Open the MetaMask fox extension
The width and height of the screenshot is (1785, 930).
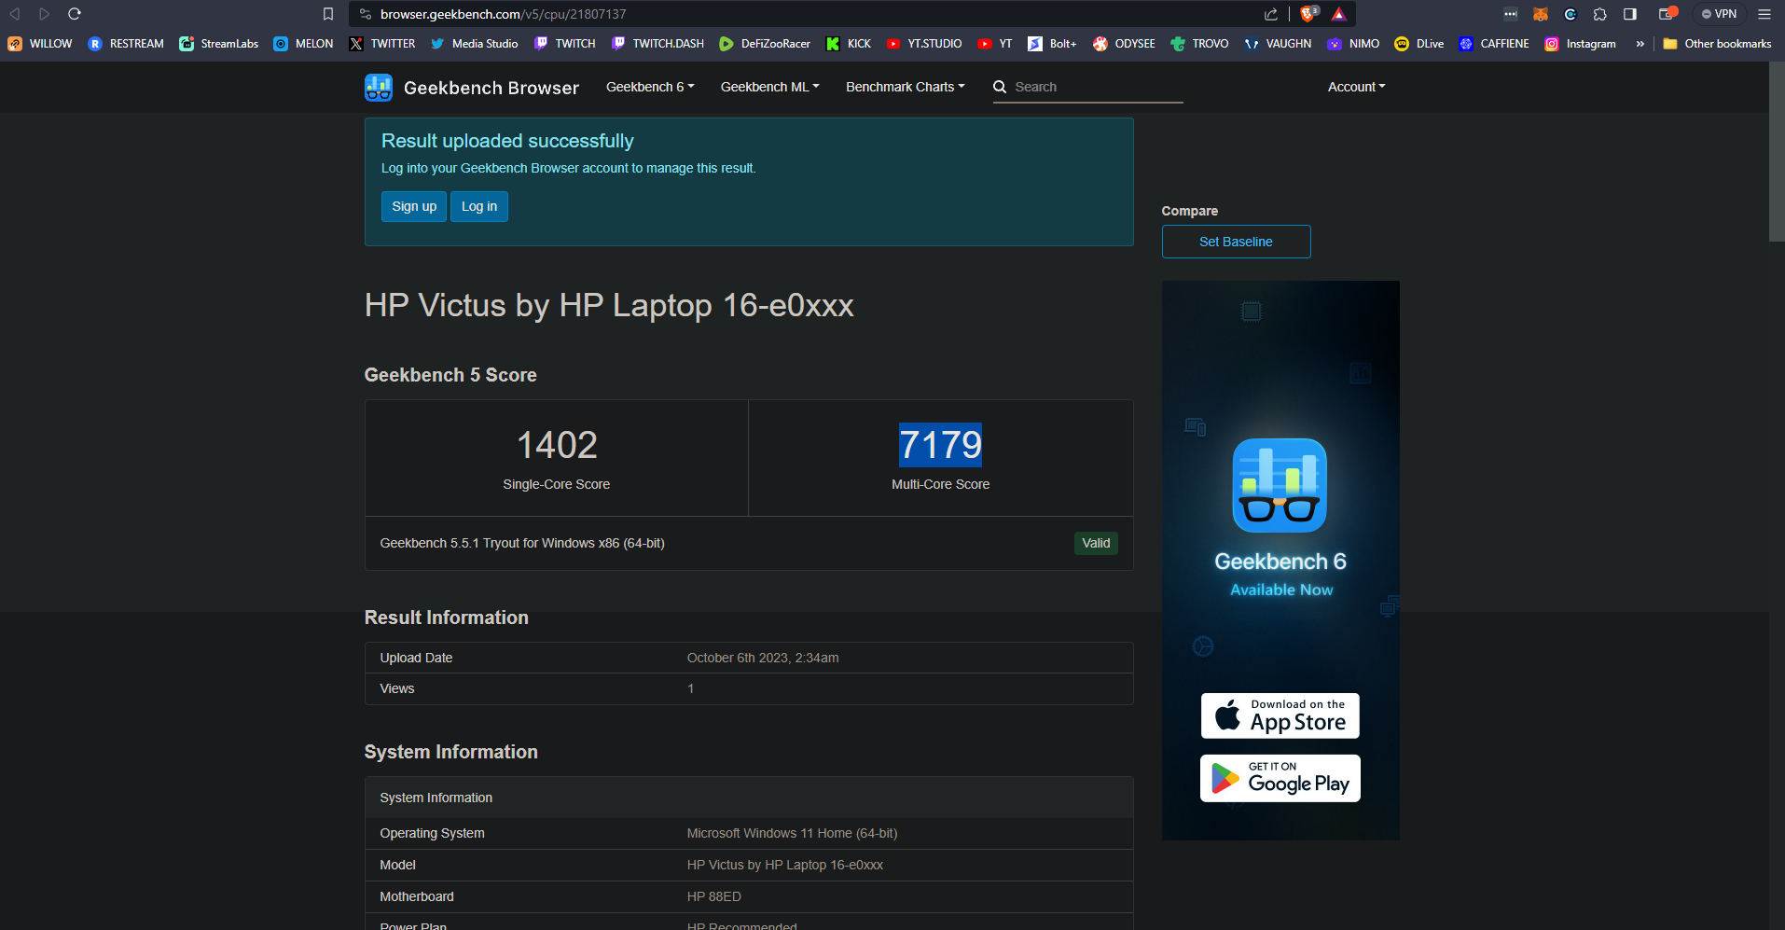pyautogui.click(x=1541, y=14)
